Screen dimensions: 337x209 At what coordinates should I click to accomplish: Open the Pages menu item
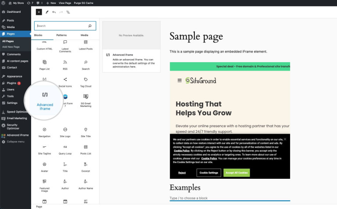tap(15, 34)
